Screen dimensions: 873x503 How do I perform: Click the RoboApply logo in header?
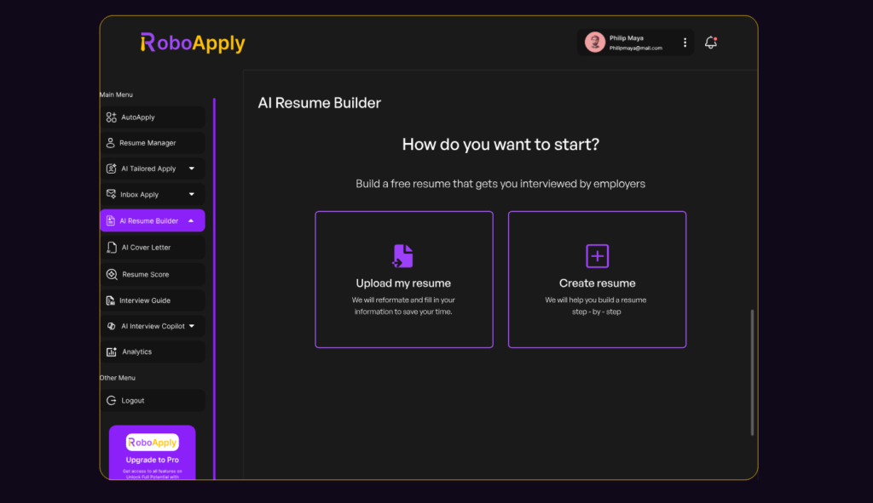tap(193, 43)
